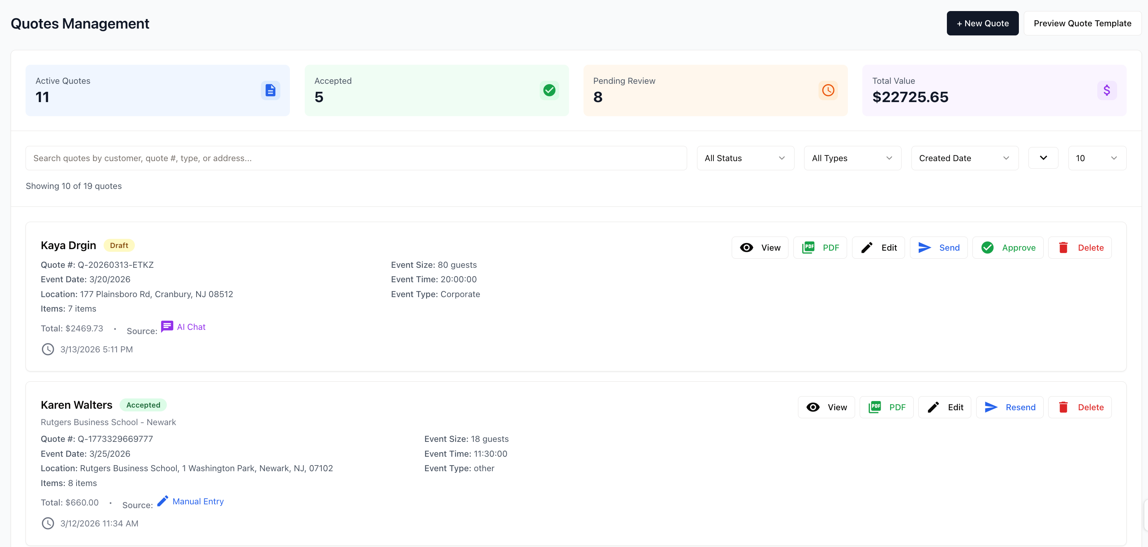This screenshot has width=1148, height=547.
Task: Open the Created Date sort dropdown
Action: click(964, 158)
